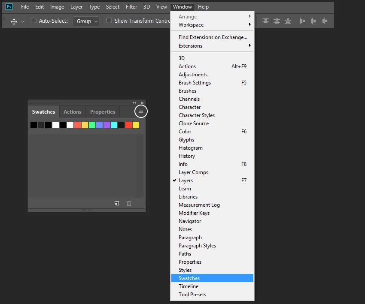Image resolution: width=365 pixels, height=304 pixels.
Task: Choose Find Extensions on Exchange
Action: coord(212,37)
